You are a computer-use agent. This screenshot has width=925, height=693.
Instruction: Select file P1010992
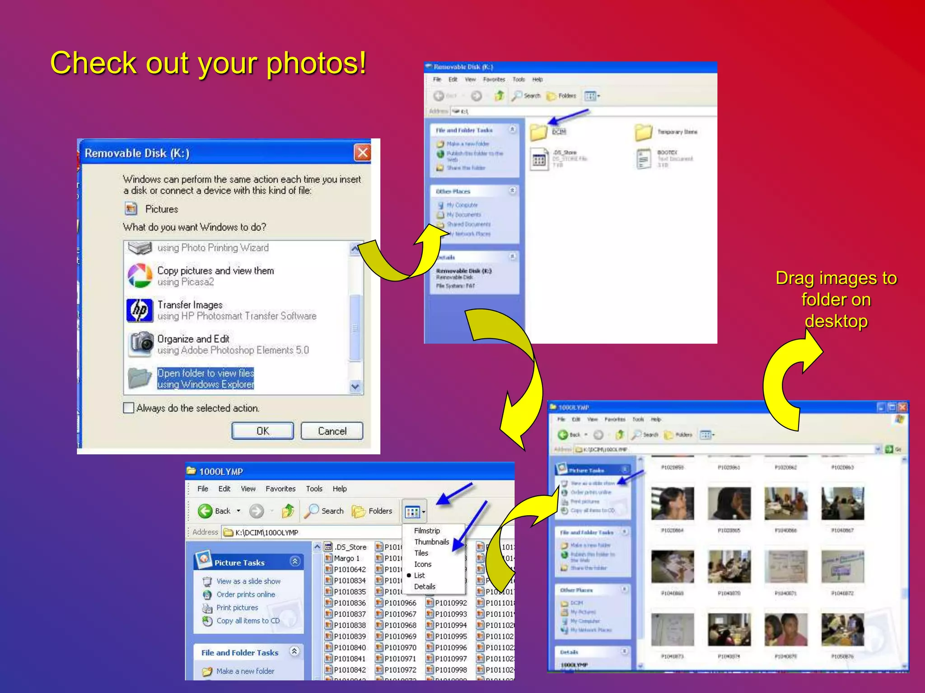click(447, 603)
